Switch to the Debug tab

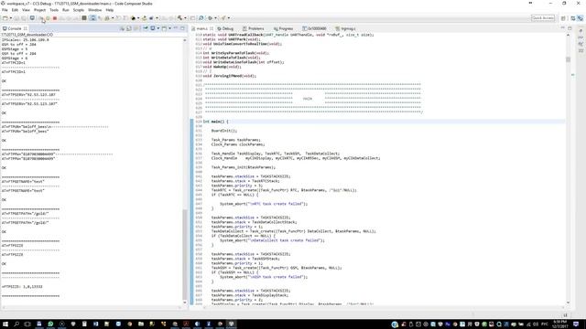225,28
